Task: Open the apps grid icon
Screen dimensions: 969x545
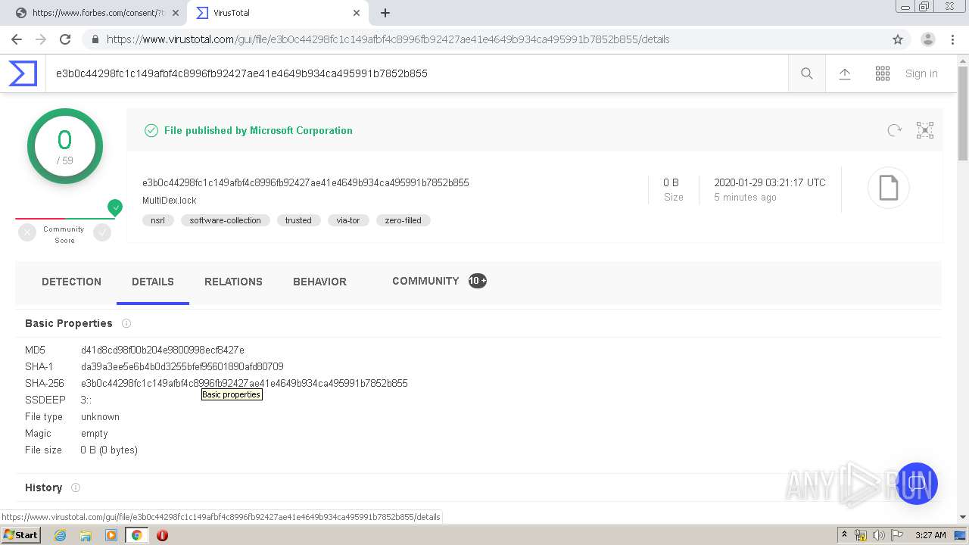Action: click(883, 73)
